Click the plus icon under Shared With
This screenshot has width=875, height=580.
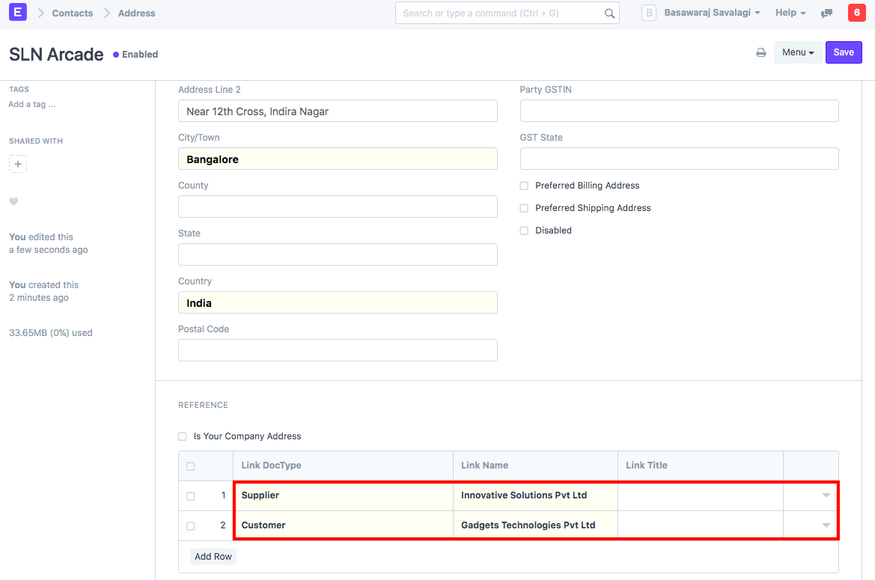[x=18, y=164]
